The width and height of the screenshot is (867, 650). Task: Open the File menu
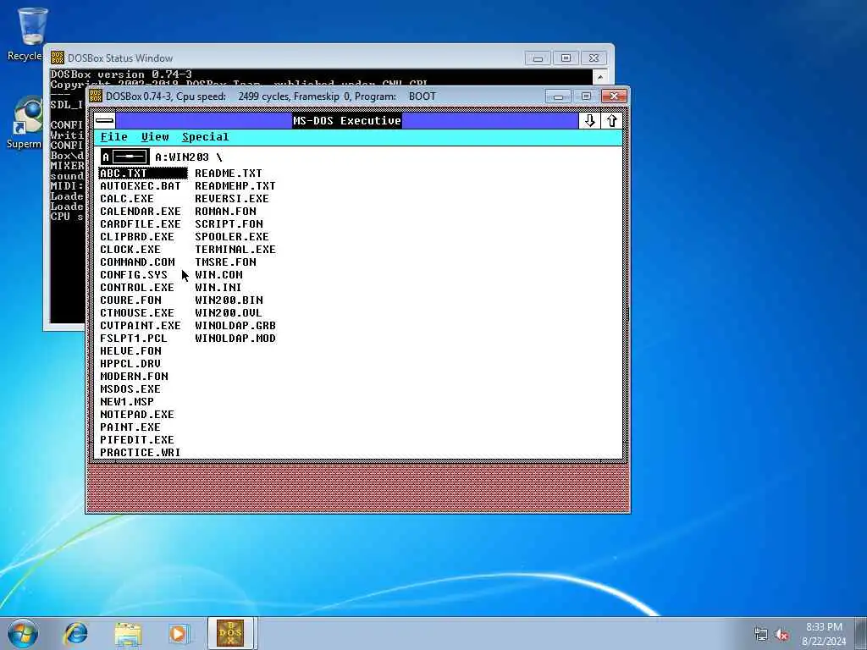(114, 137)
